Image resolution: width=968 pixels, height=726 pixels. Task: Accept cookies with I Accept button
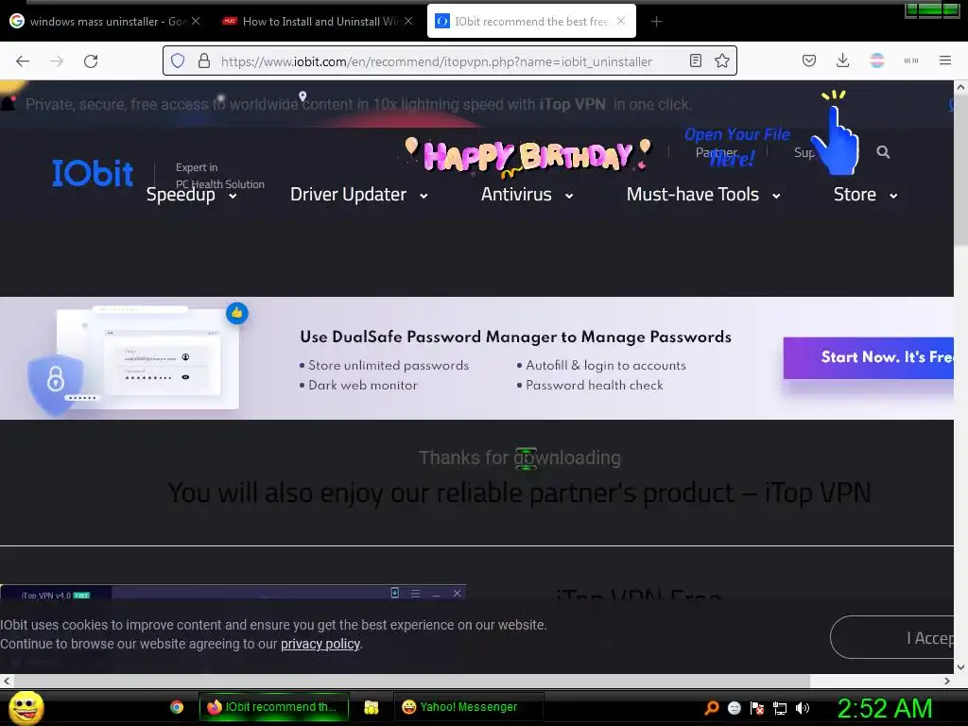(892, 638)
